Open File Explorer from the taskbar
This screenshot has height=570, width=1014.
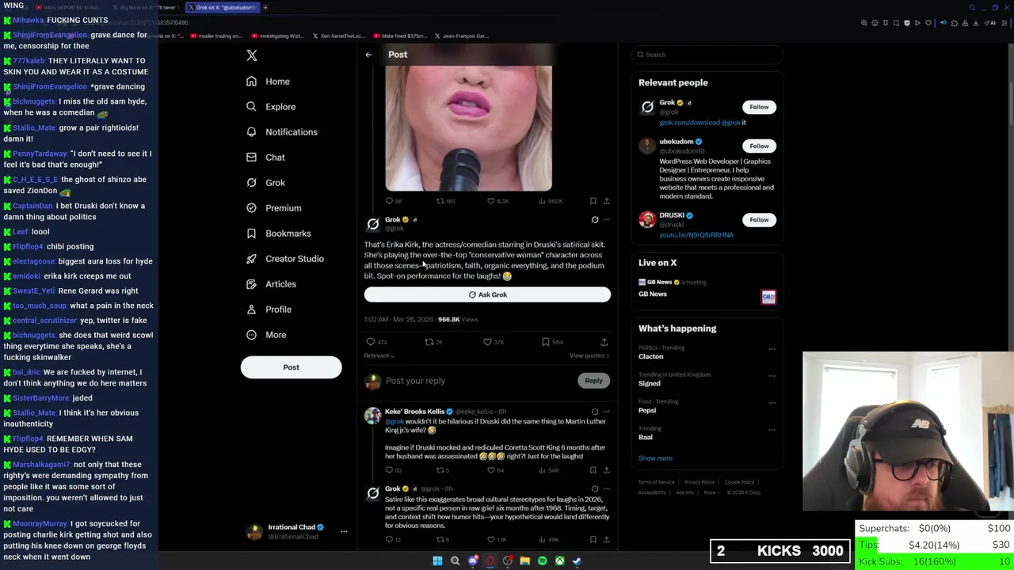point(524,561)
